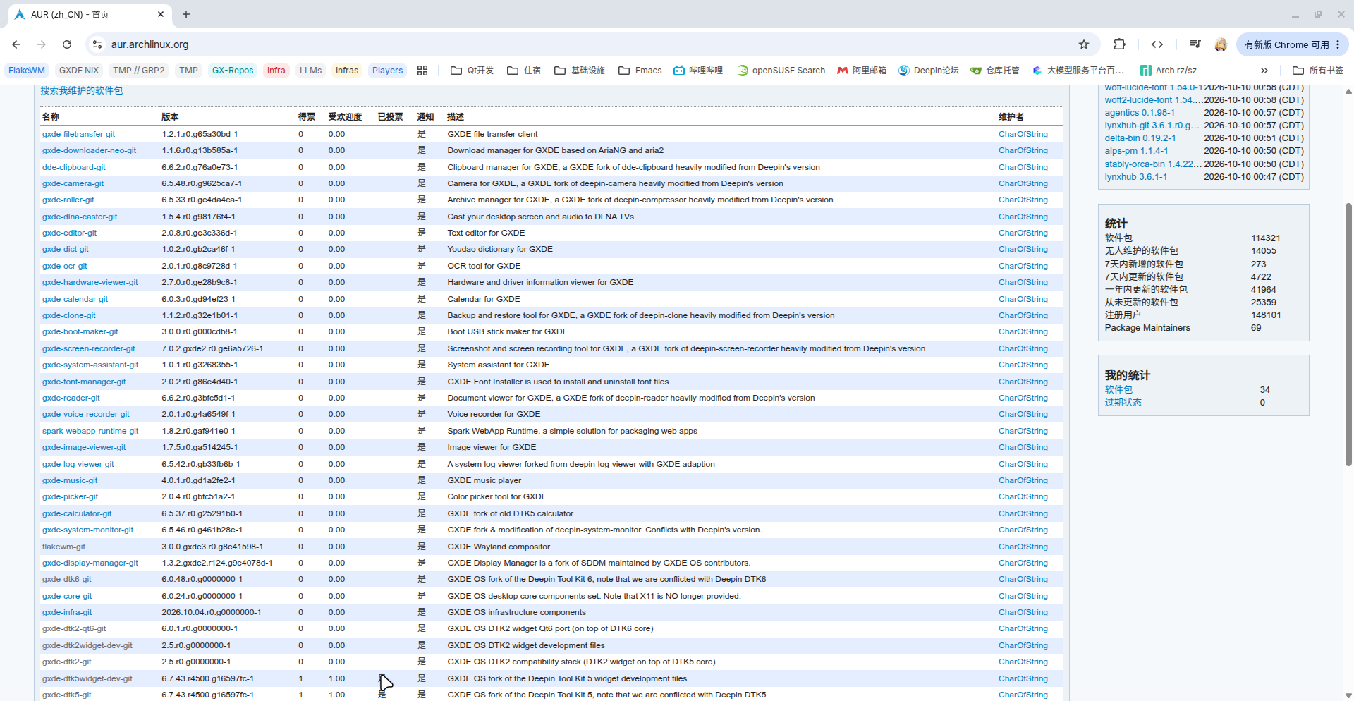Open the DevTools code brackets icon
The image size is (1354, 701).
click(x=1157, y=44)
